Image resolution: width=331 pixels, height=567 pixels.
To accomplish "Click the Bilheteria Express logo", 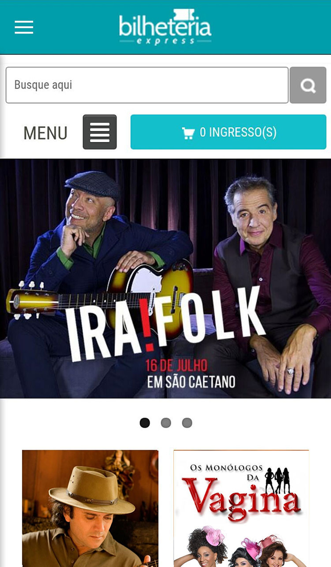I will [165, 27].
